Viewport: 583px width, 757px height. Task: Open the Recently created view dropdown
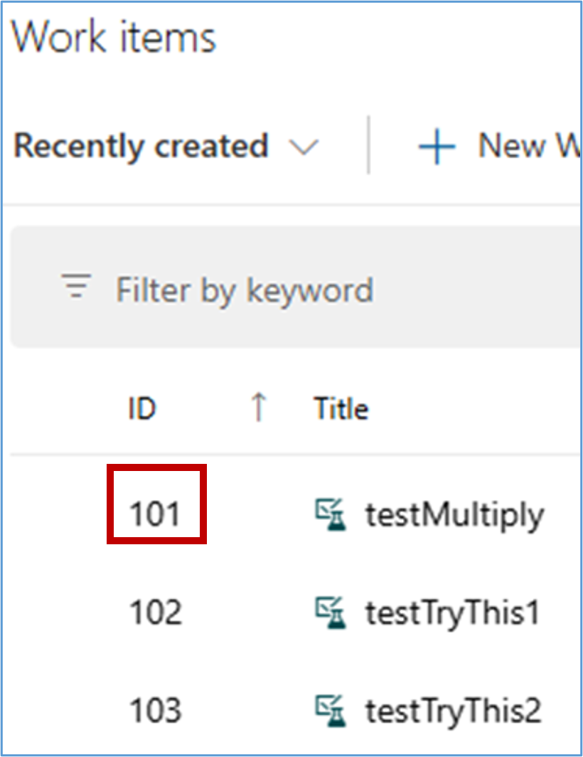pyautogui.click(x=141, y=147)
